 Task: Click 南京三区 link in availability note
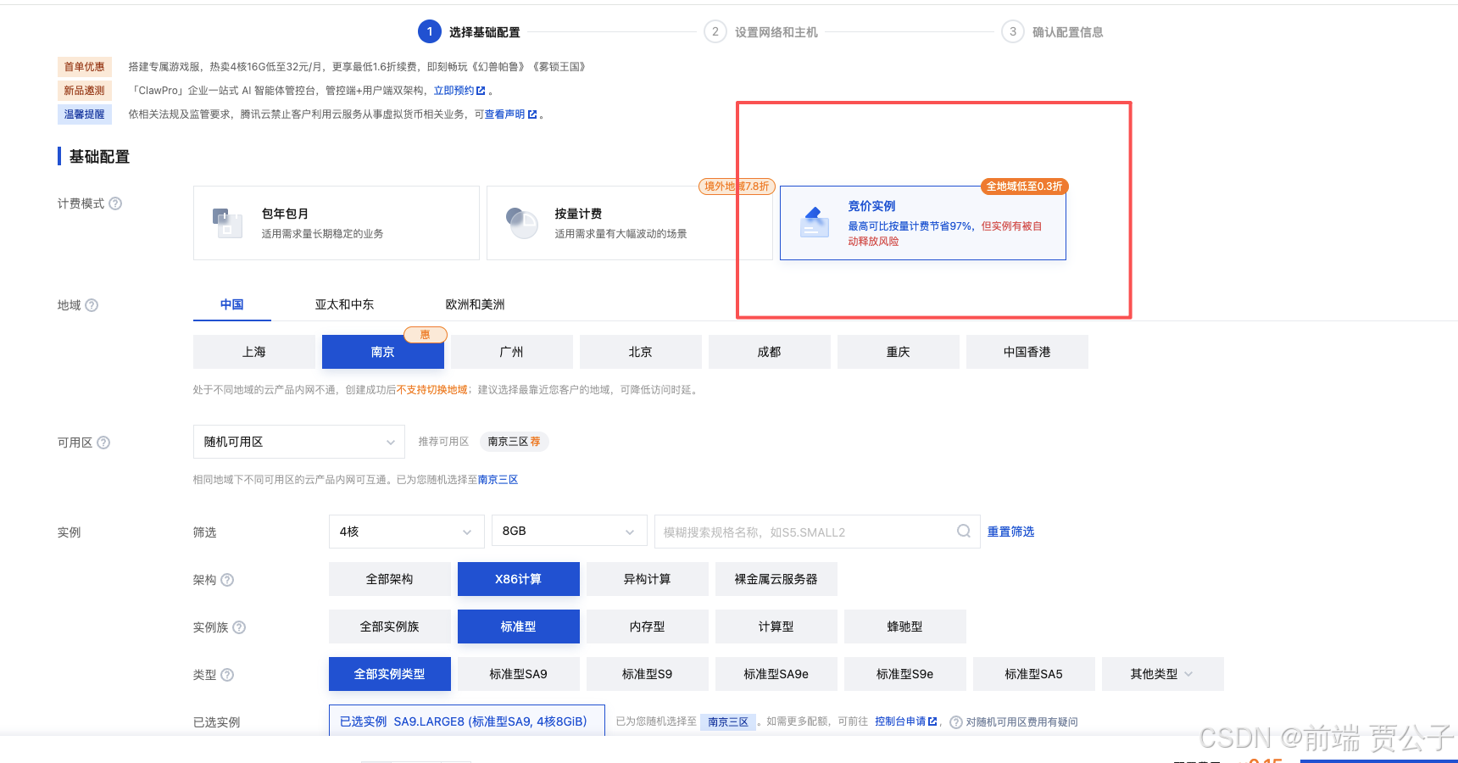(498, 480)
